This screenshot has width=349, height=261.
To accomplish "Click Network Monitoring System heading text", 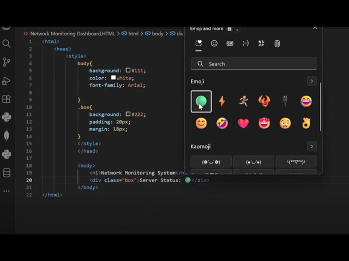I will 138,173.
